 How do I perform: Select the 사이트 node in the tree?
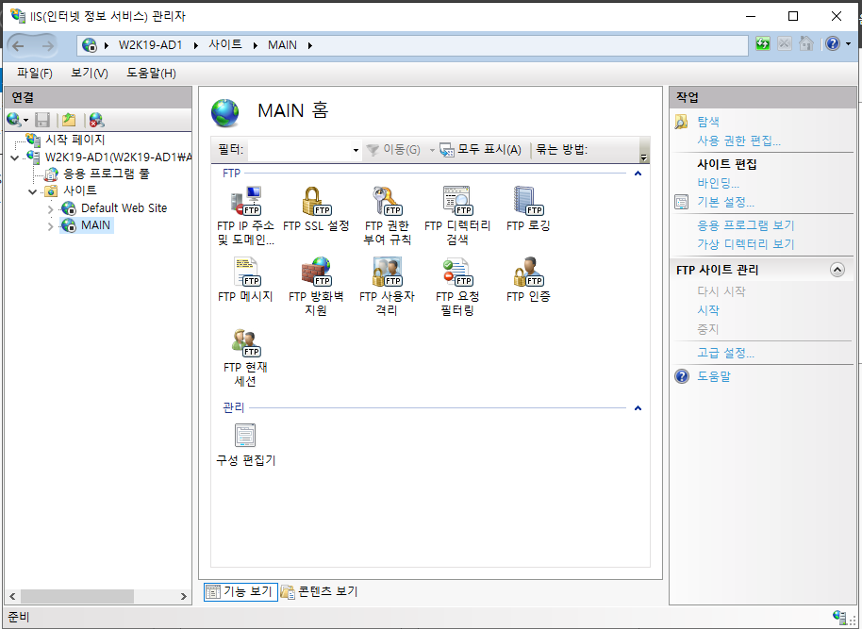(80, 190)
